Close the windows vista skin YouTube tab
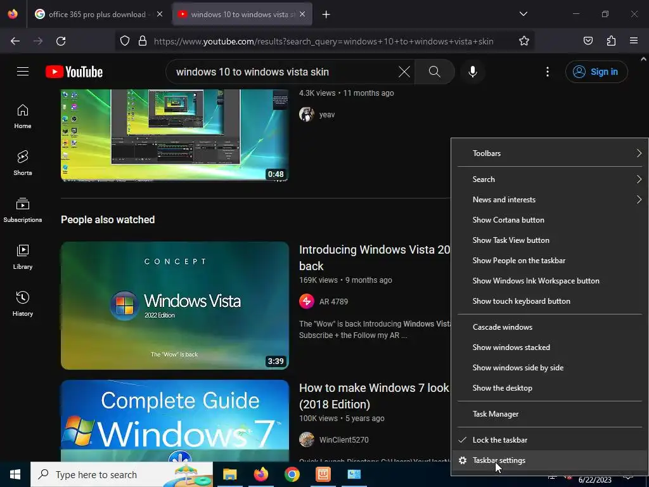This screenshot has width=649, height=487. 302,15
